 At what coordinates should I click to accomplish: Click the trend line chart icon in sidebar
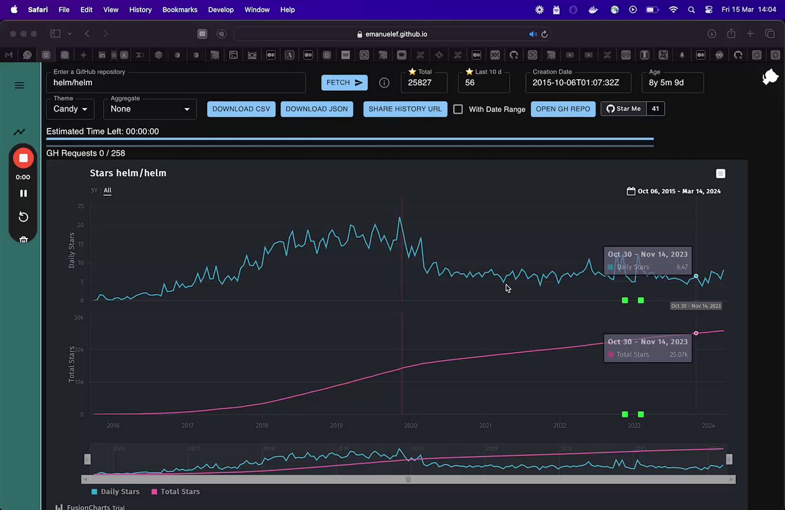click(20, 131)
